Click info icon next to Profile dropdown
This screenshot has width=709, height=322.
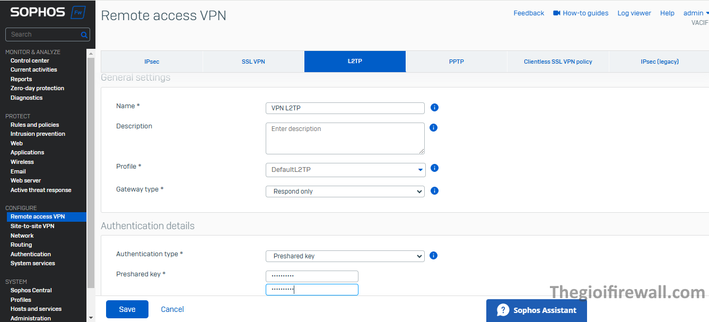(434, 168)
